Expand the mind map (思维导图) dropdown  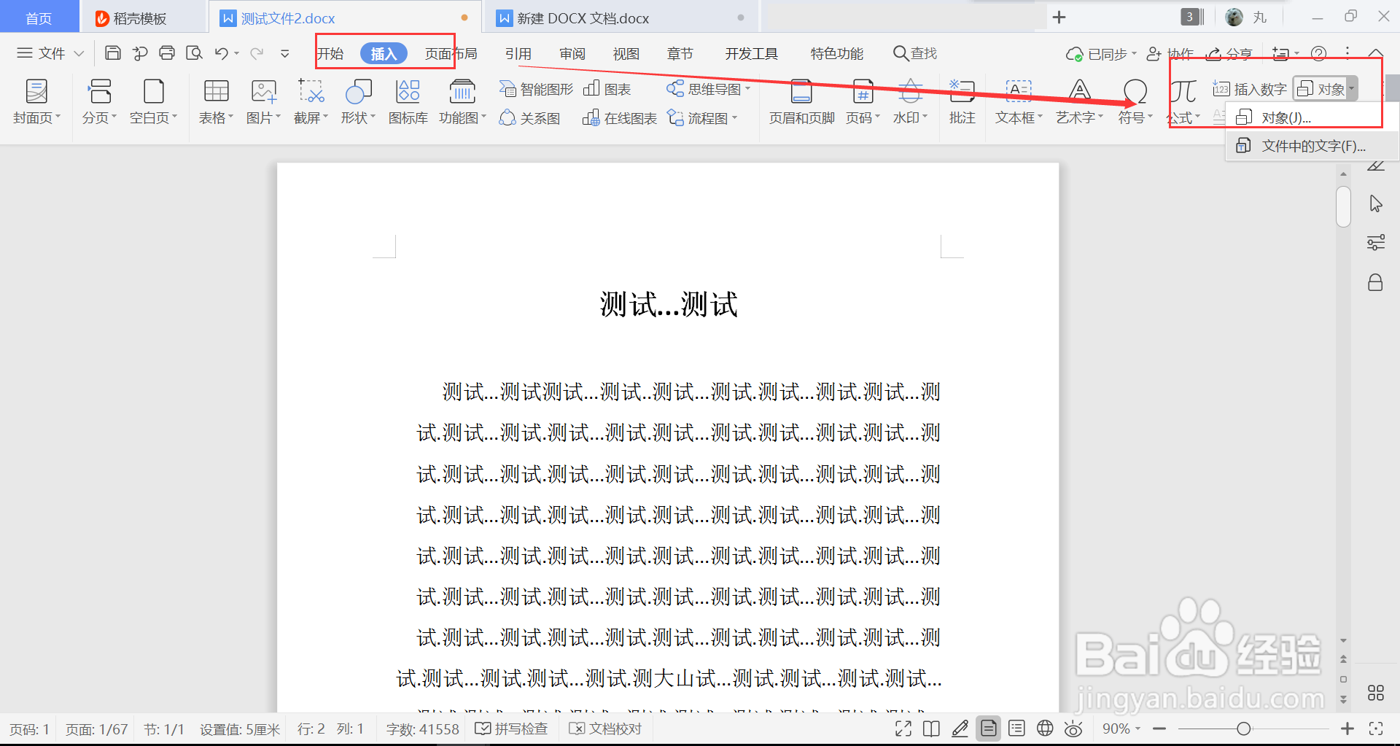(x=747, y=89)
